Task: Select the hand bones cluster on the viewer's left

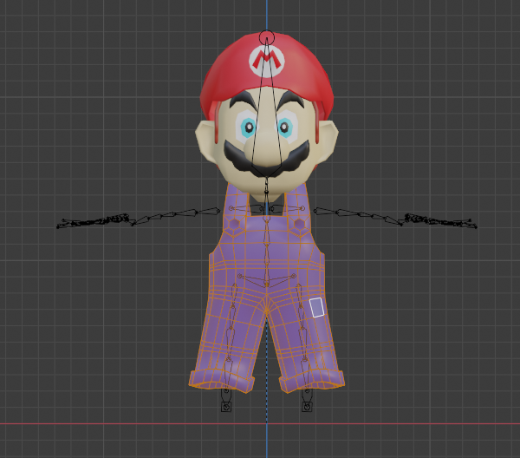Action: pos(94,221)
